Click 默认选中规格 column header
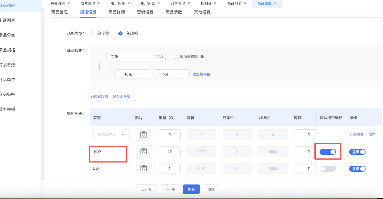This screenshot has width=383, height=199. click(331, 118)
